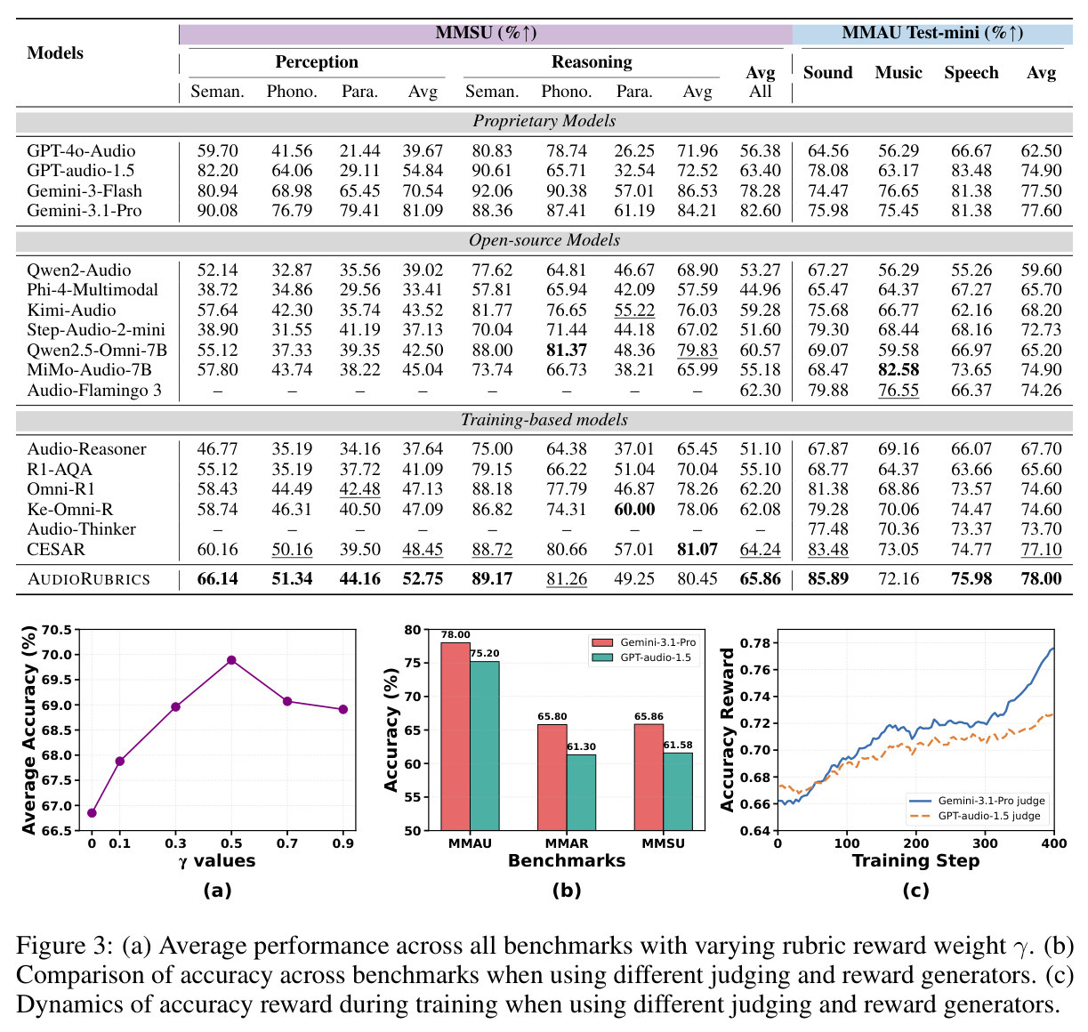Click the red legend swatch for Gemini-3.1-Pro
This screenshot has width=1088, height=1032.
point(601,642)
